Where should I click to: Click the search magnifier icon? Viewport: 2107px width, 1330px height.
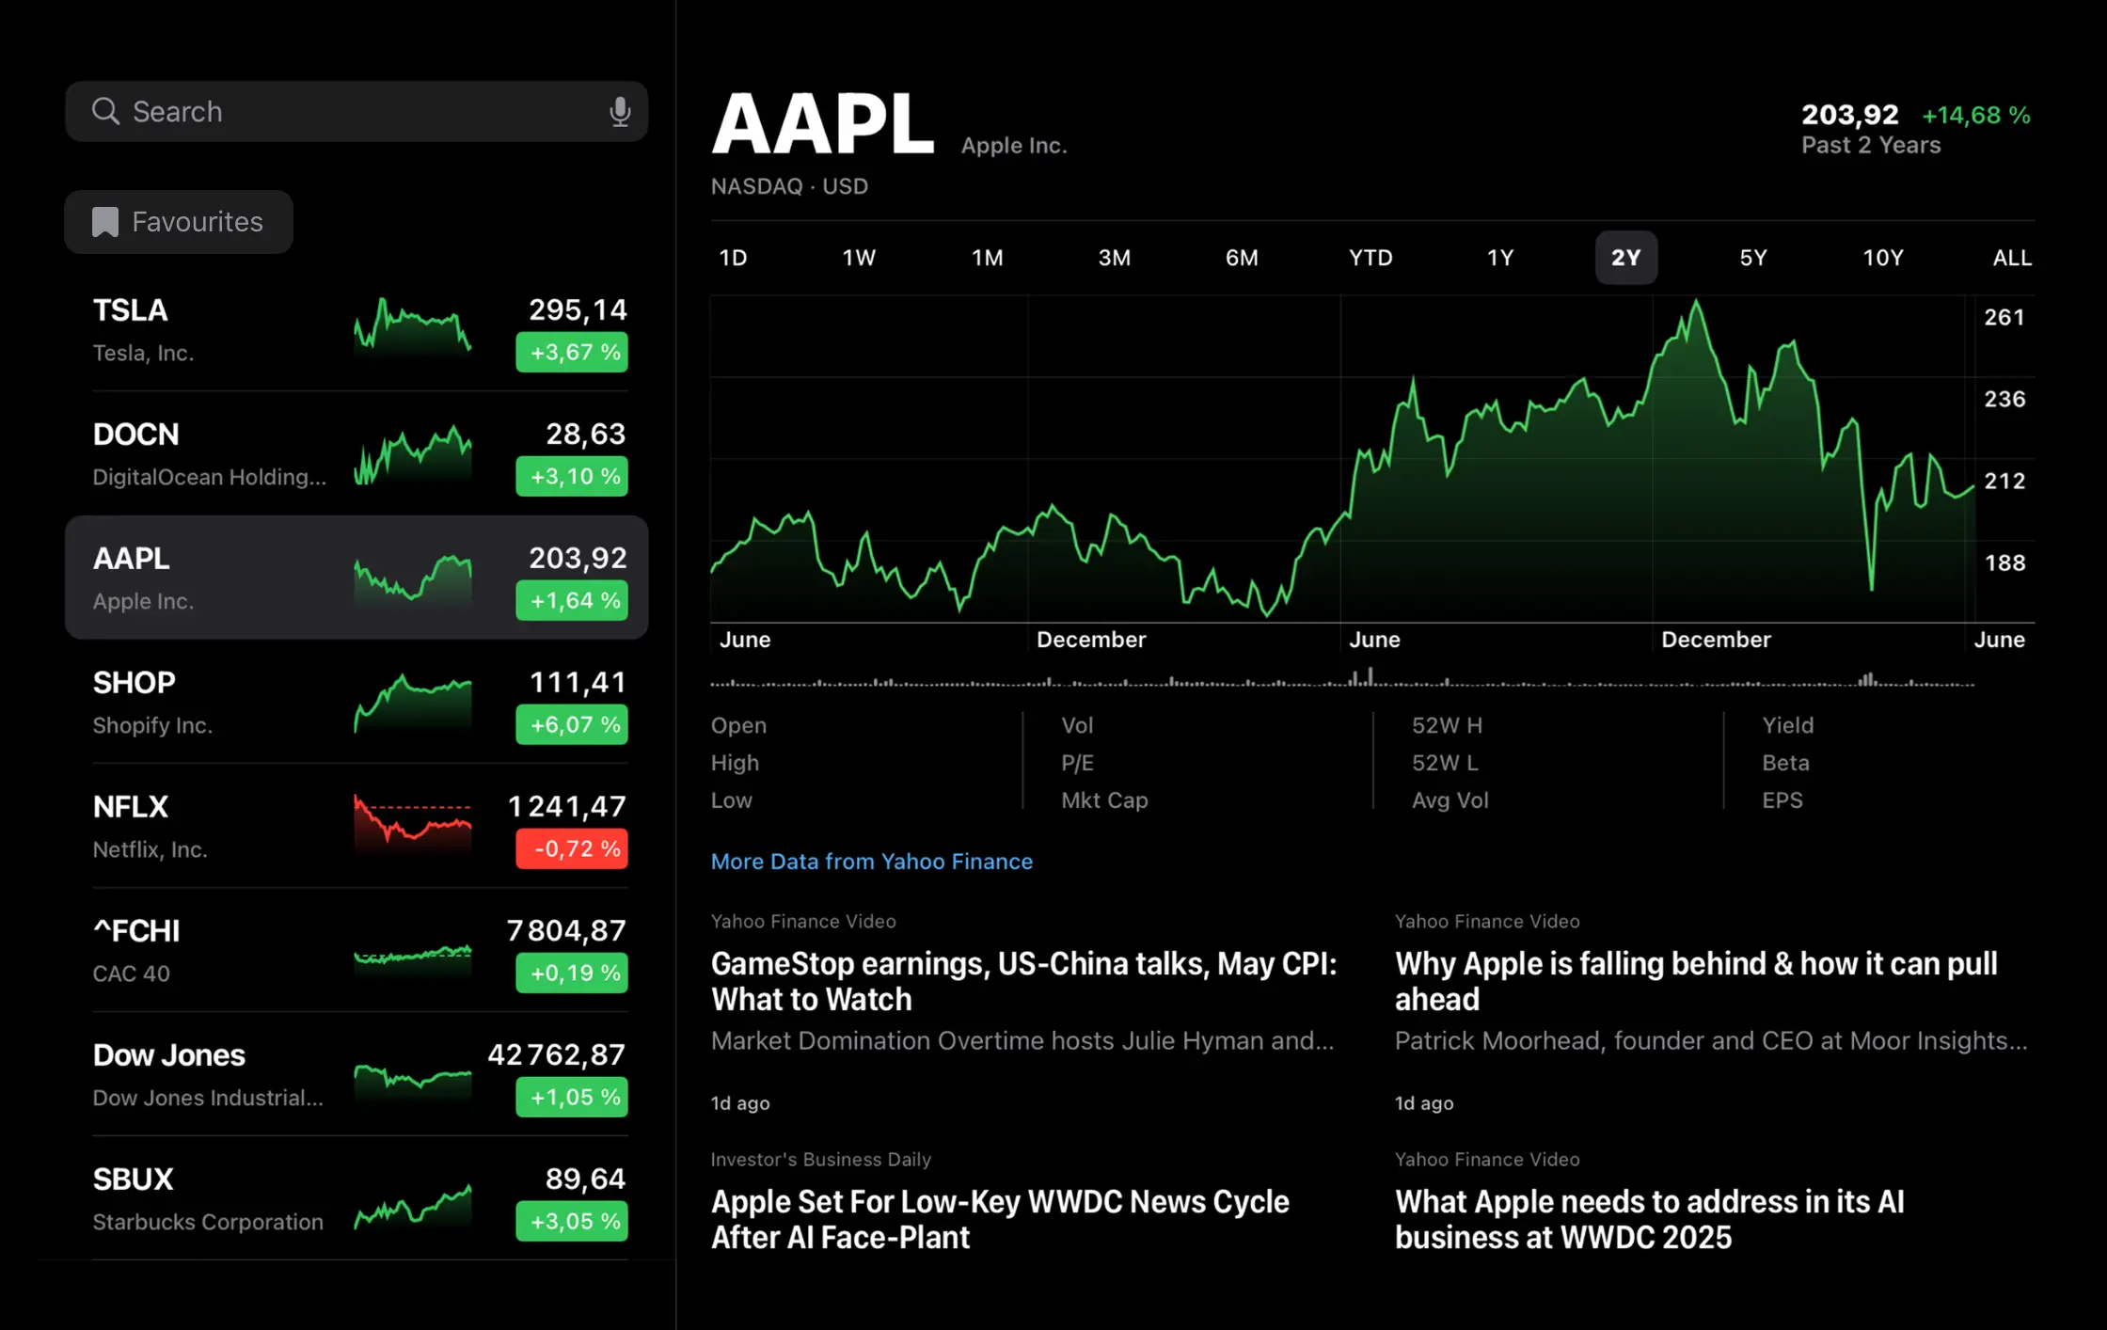[105, 112]
